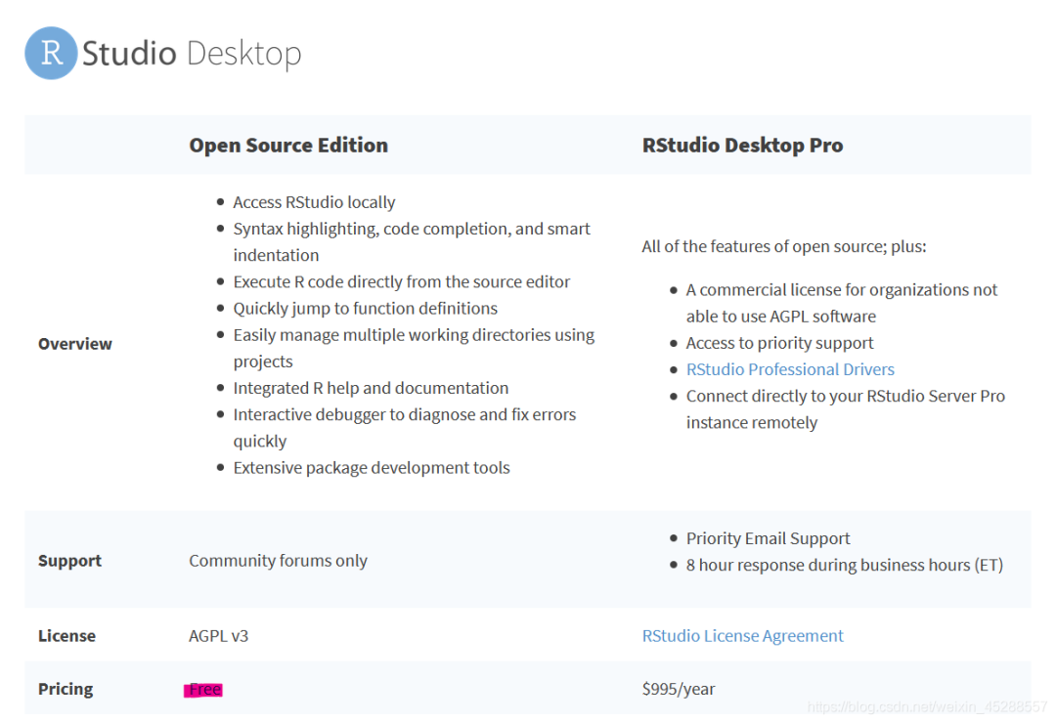Image resolution: width=1056 pixels, height=723 pixels.
Task: Click the Overview row label
Action: click(74, 344)
